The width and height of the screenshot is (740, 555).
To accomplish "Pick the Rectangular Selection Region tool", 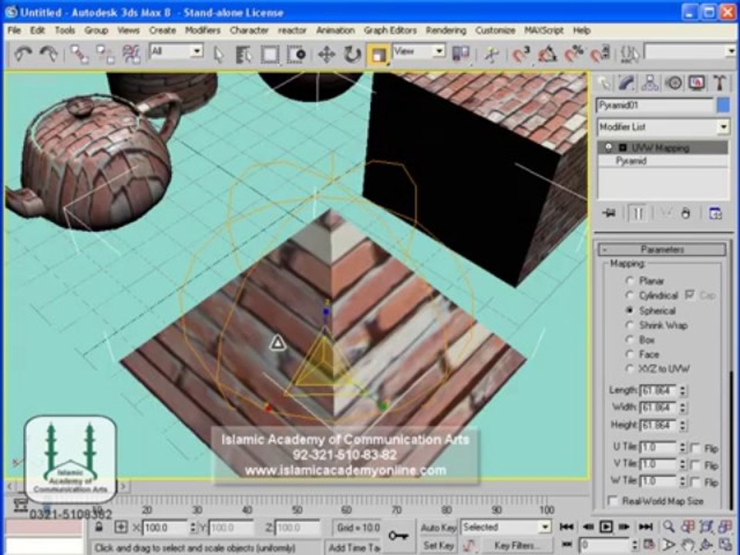I will (x=270, y=54).
